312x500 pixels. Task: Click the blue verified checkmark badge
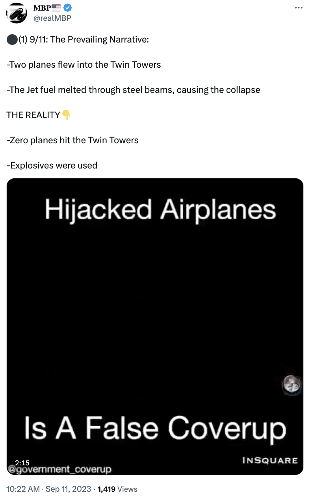point(68,8)
